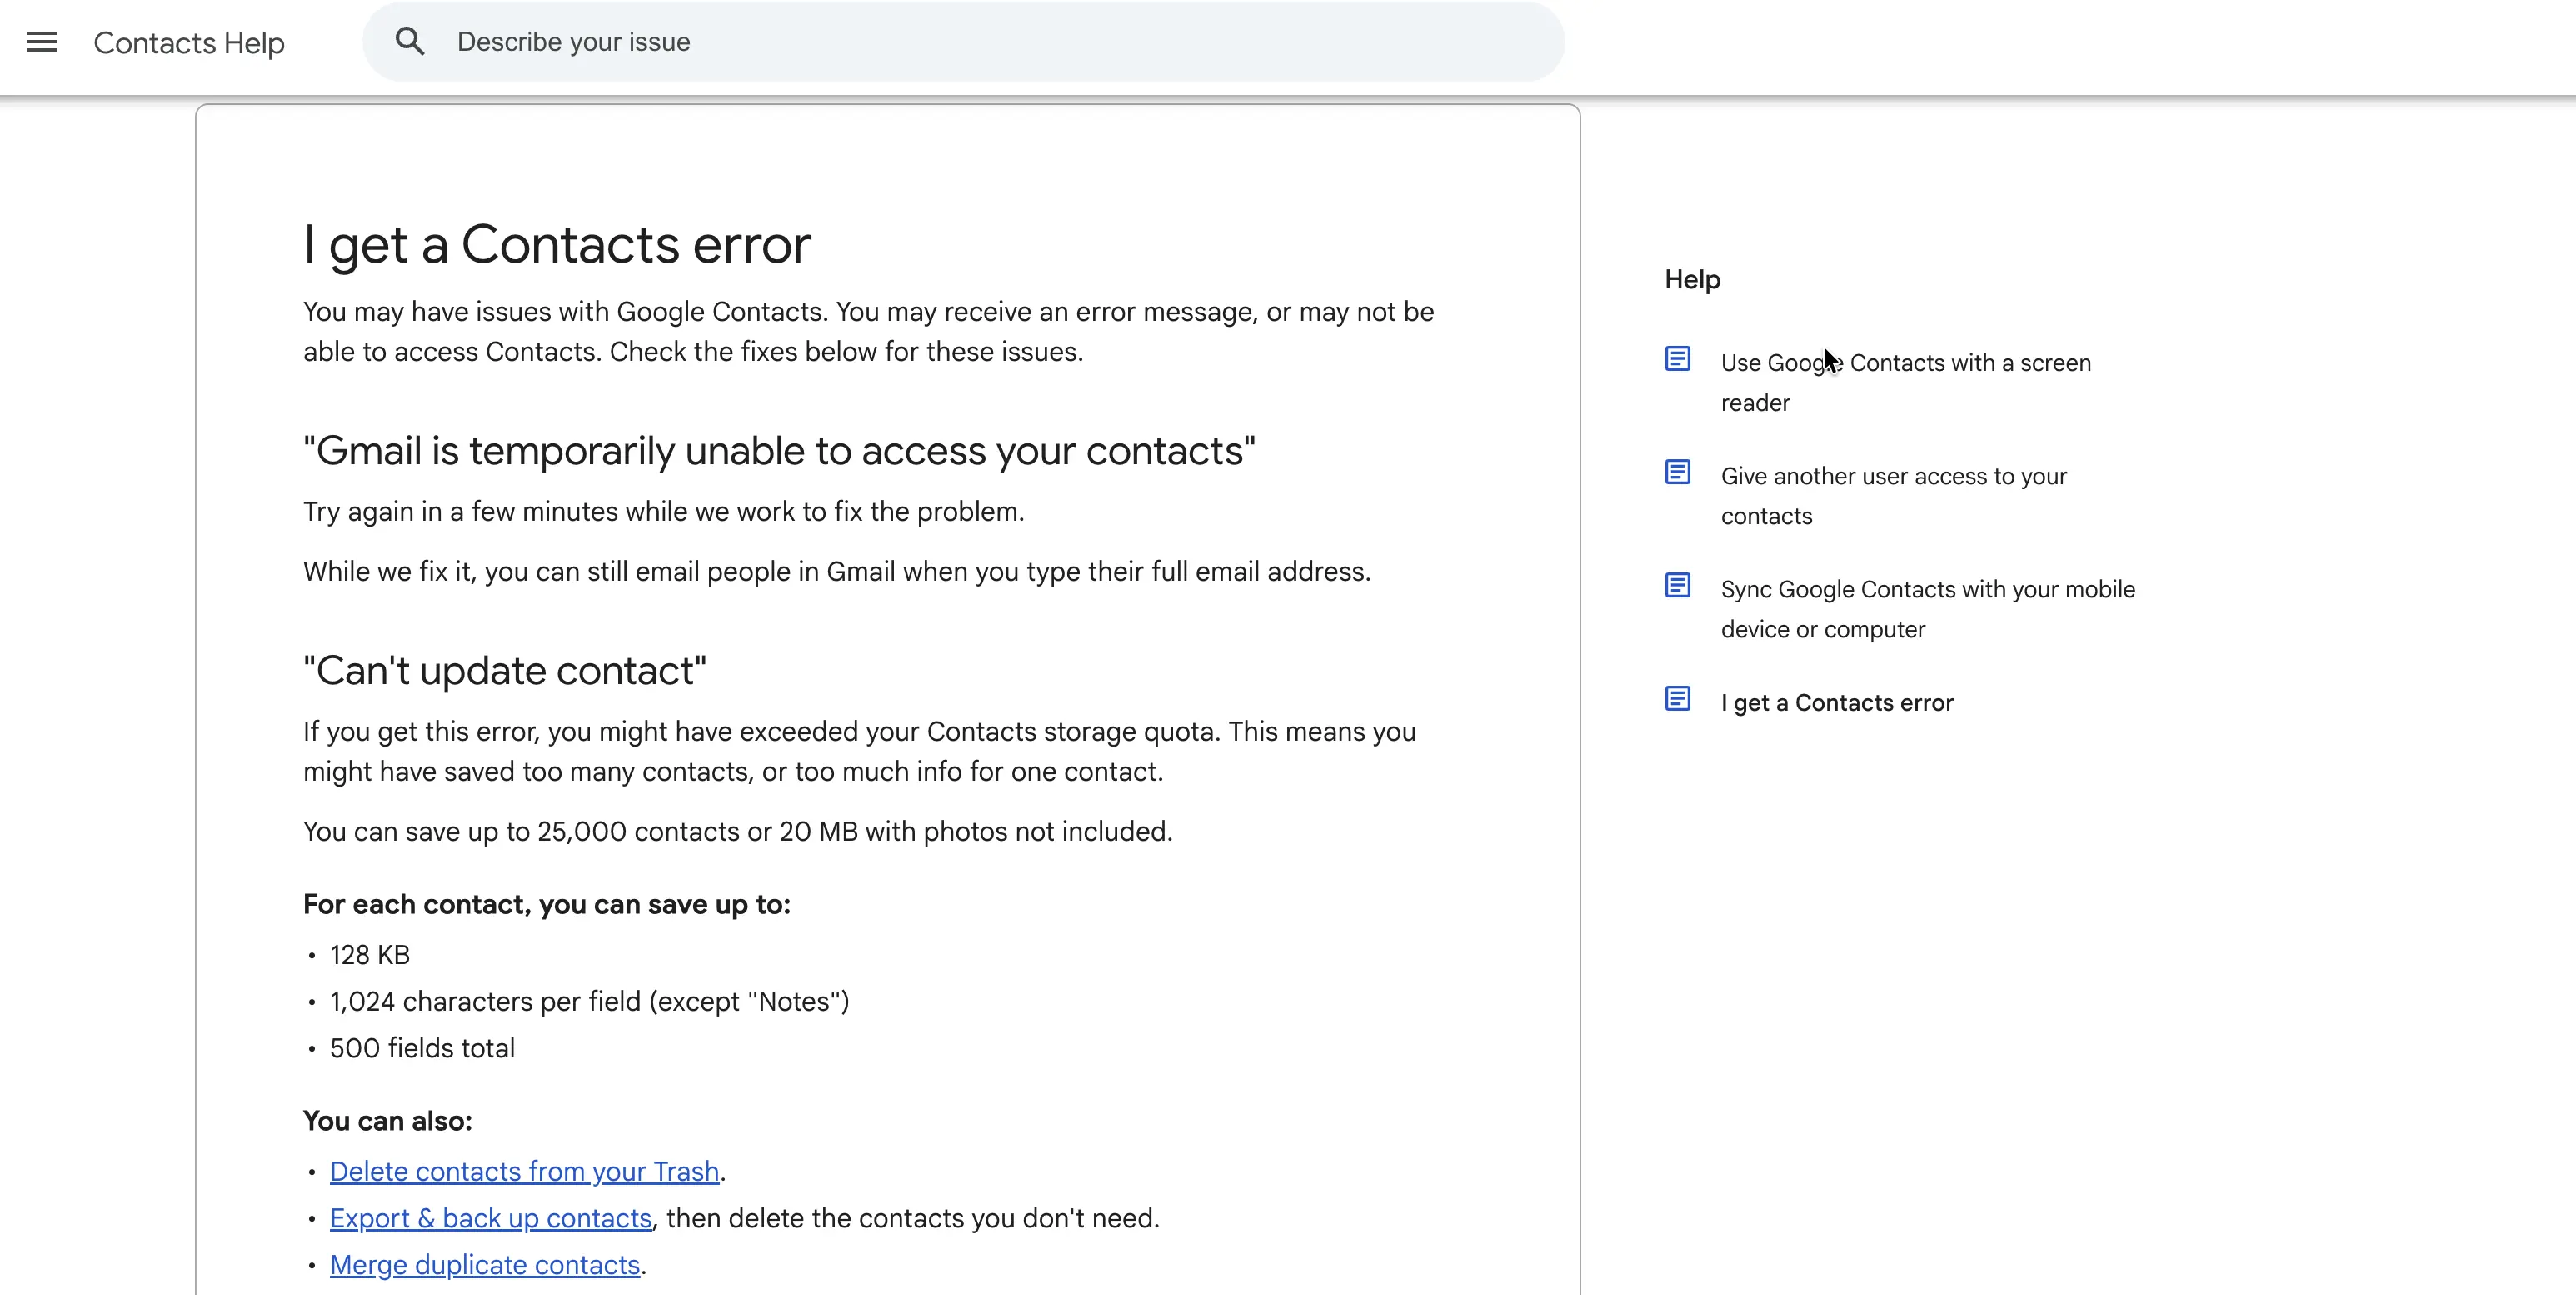
Task: Click the magnifying glass search icon
Action: tap(410, 41)
